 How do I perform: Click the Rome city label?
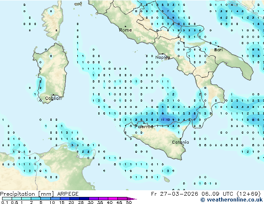(x=125, y=30)
